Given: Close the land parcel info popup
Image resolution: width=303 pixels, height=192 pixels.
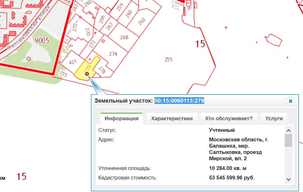Looking at the screenshot, I should pyautogui.click(x=290, y=101).
